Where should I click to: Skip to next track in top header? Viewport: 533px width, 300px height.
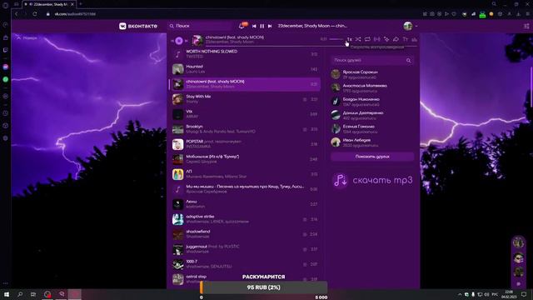pos(270,26)
